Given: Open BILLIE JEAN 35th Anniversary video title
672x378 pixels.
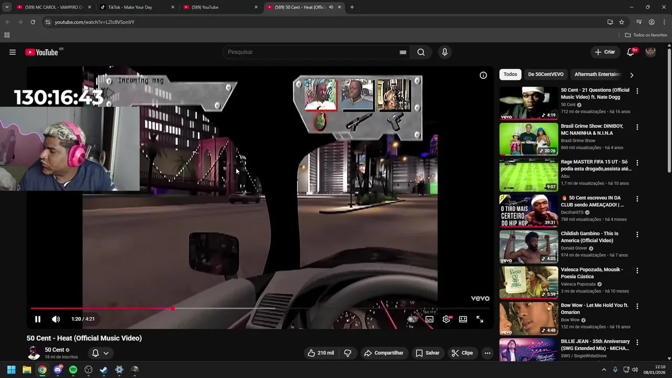Looking at the screenshot, I should click(x=595, y=345).
